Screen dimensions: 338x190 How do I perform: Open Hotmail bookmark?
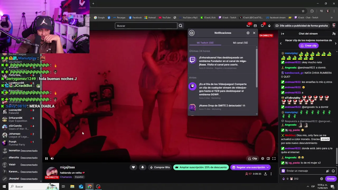tap(150, 18)
